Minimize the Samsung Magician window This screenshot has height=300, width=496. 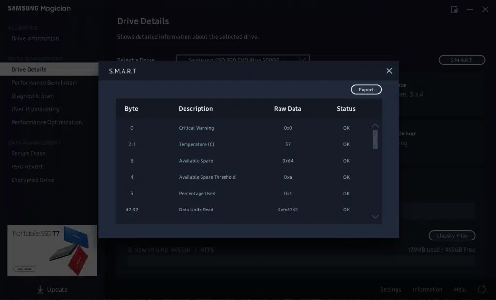point(470,10)
